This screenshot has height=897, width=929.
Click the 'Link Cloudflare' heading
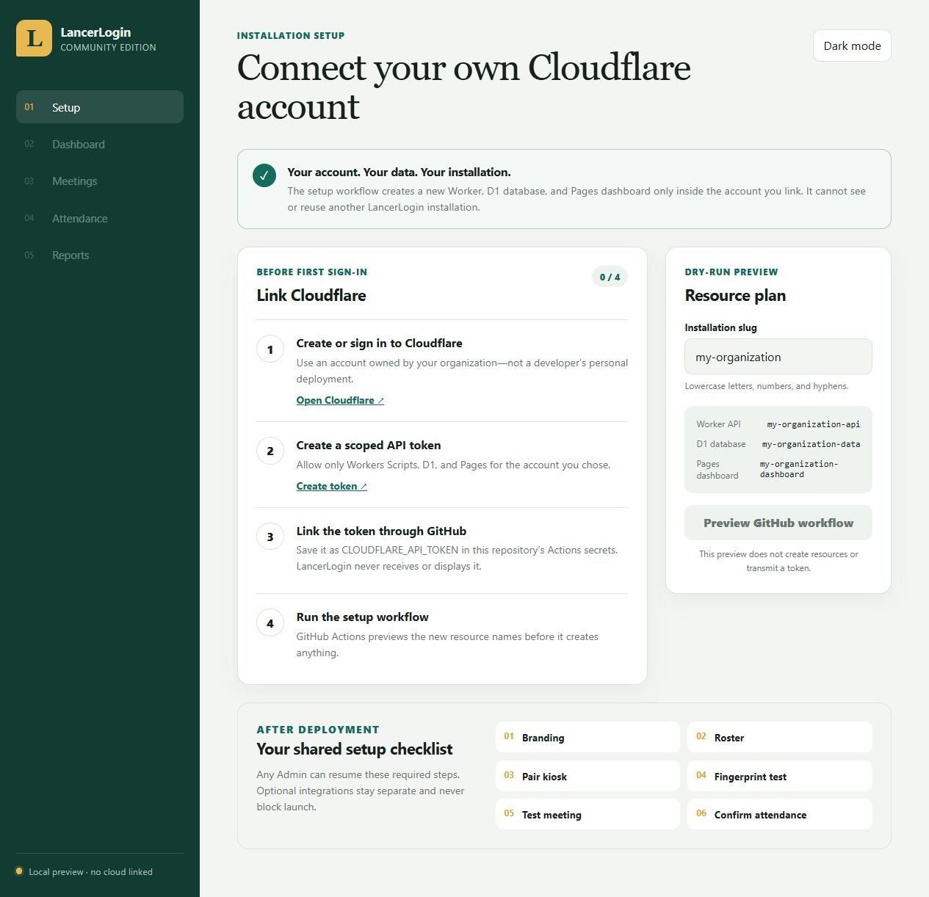coord(311,295)
